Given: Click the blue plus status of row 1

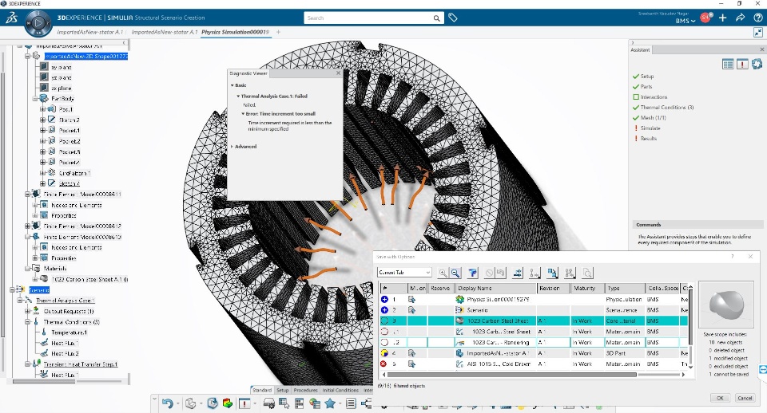Looking at the screenshot, I should click(384, 299).
